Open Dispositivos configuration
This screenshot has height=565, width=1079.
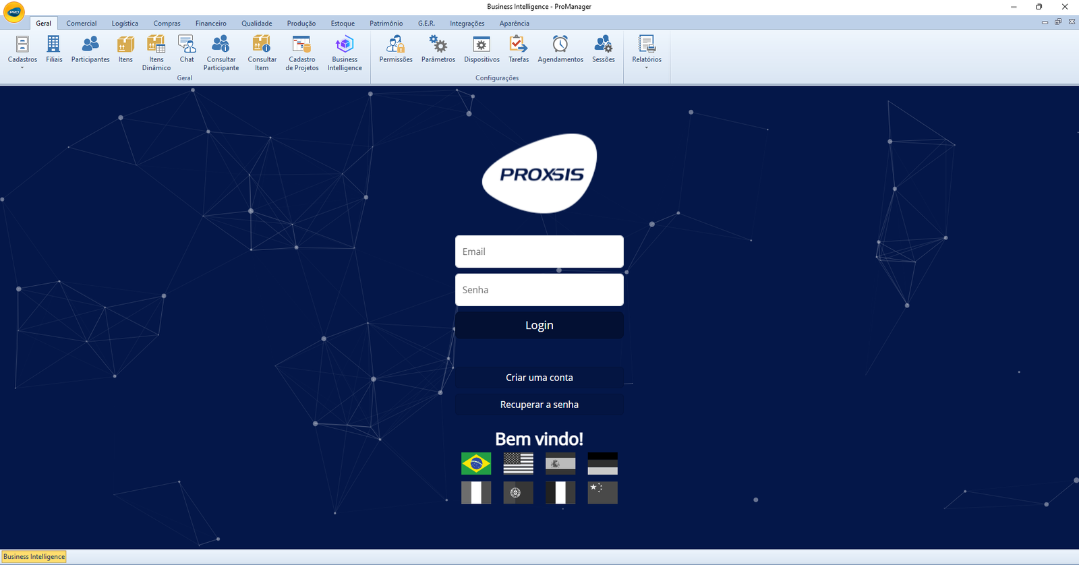point(482,49)
